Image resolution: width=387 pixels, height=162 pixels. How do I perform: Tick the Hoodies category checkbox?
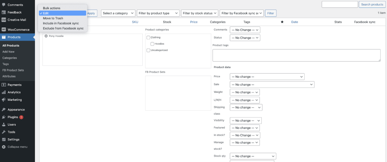coord(152,44)
